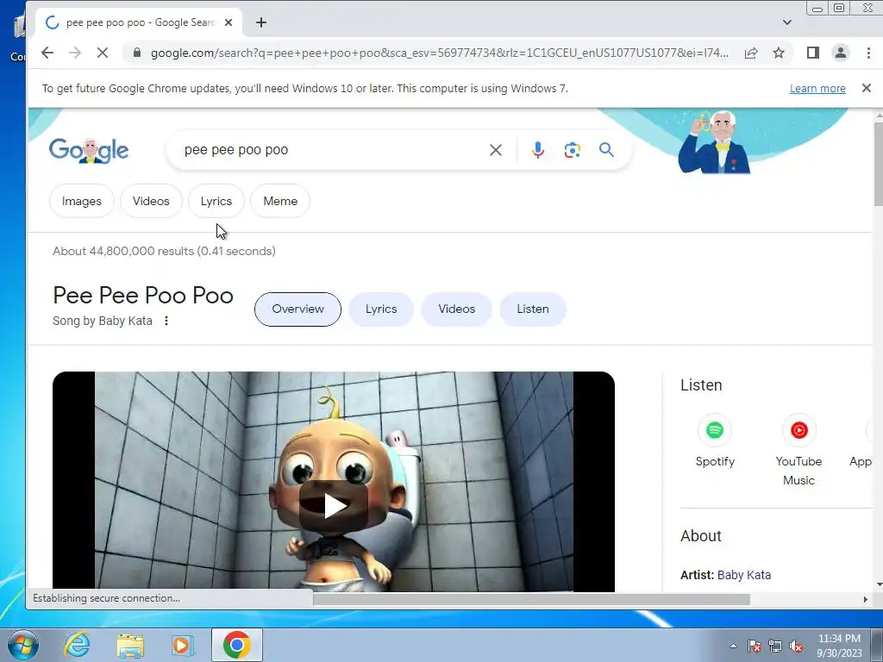883x662 pixels.
Task: Select the Meme filter chip
Action: click(280, 201)
